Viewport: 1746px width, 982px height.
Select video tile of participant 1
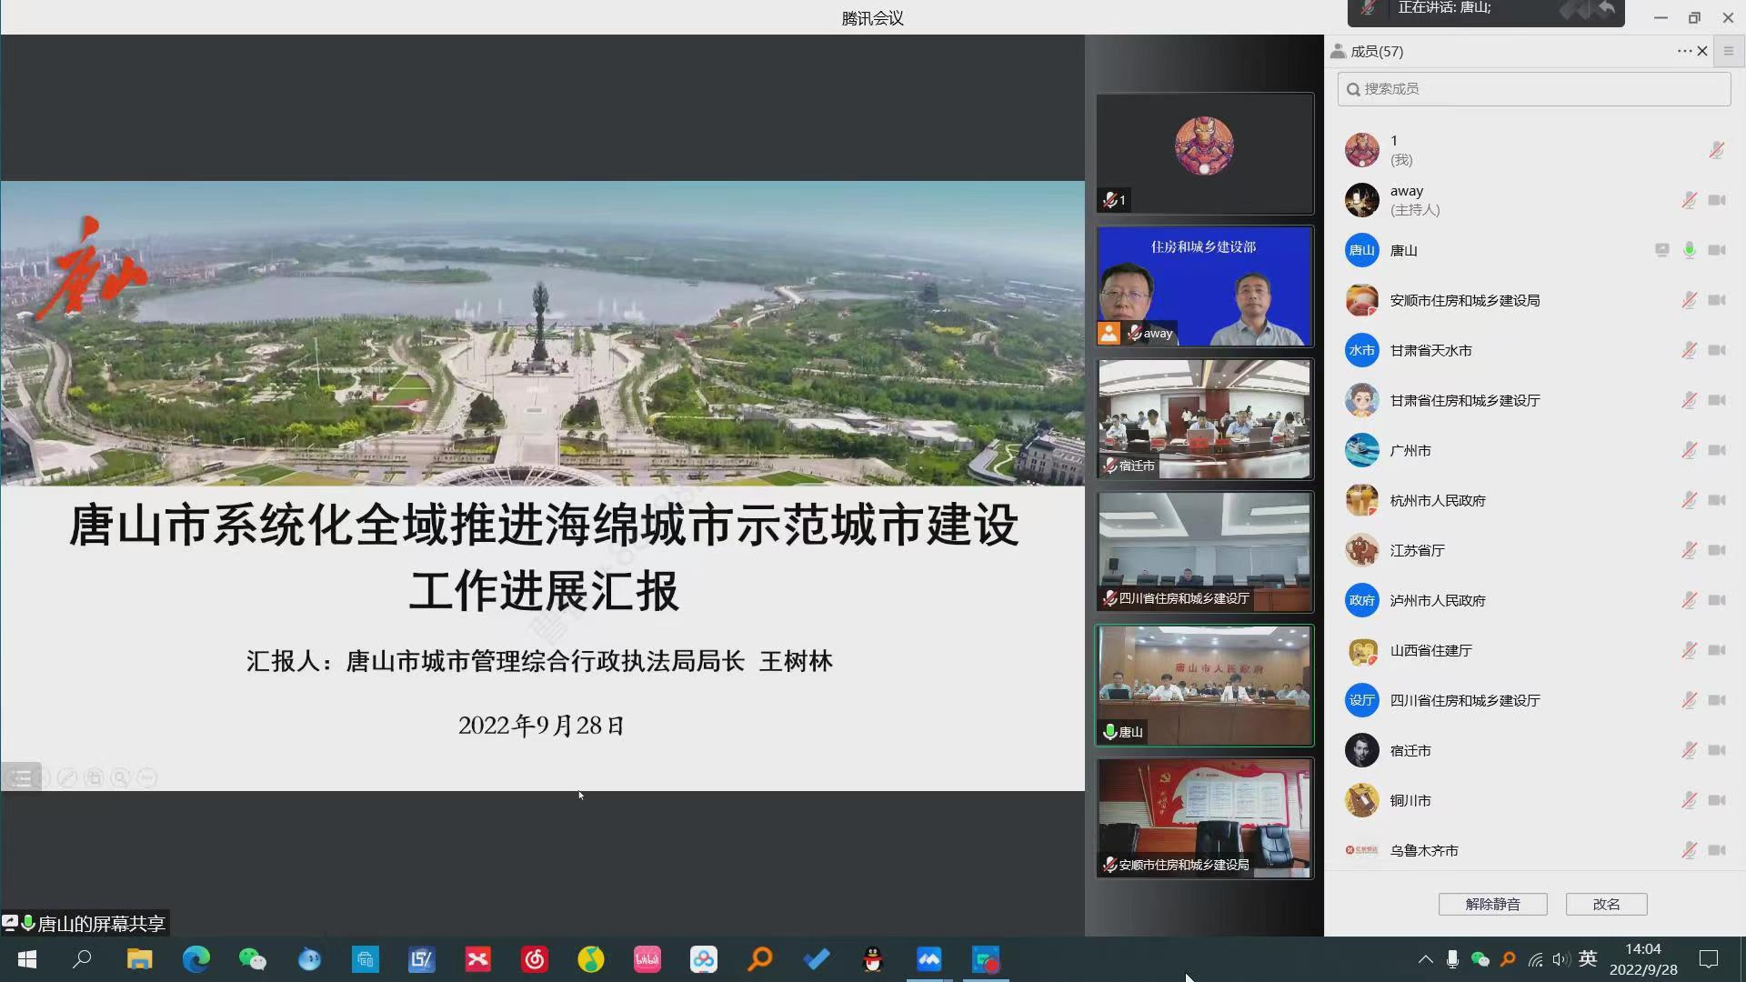point(1204,153)
